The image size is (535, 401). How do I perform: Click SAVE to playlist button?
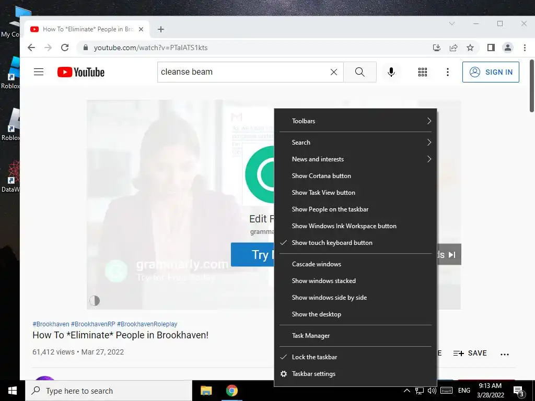[470, 353]
